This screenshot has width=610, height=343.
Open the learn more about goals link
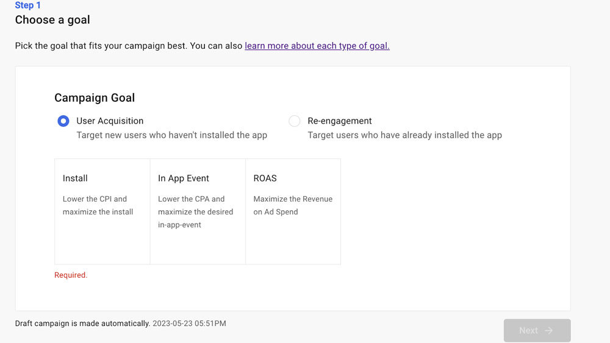tap(317, 46)
